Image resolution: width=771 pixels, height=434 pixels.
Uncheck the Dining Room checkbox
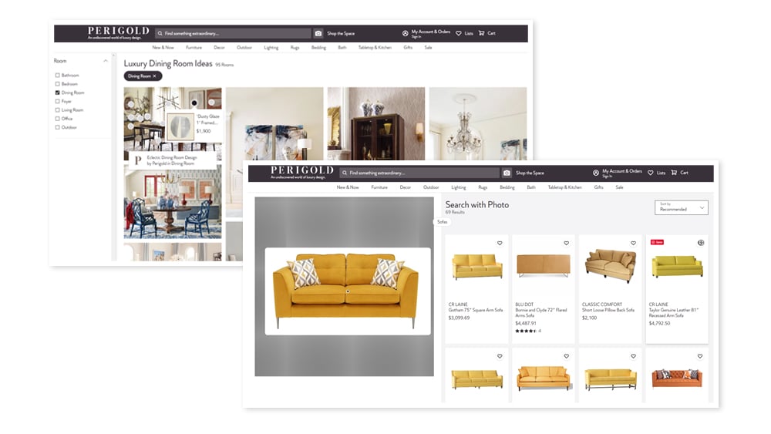58,93
